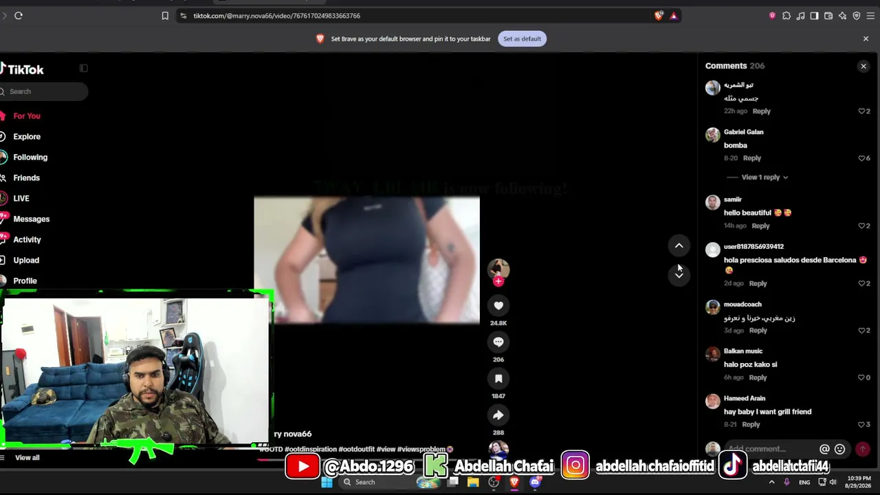
Task: Click View all in the sidebar
Action: 27,458
